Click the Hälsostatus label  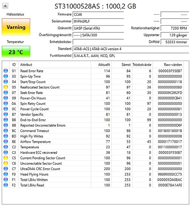[15, 14]
